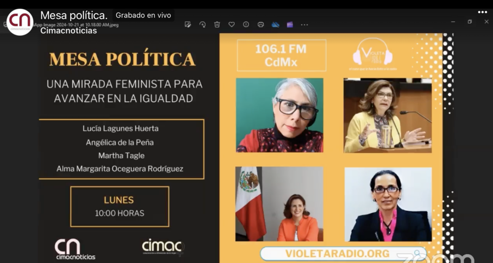
Task: Open the Cimacnoticias channel name link
Action: (68, 31)
